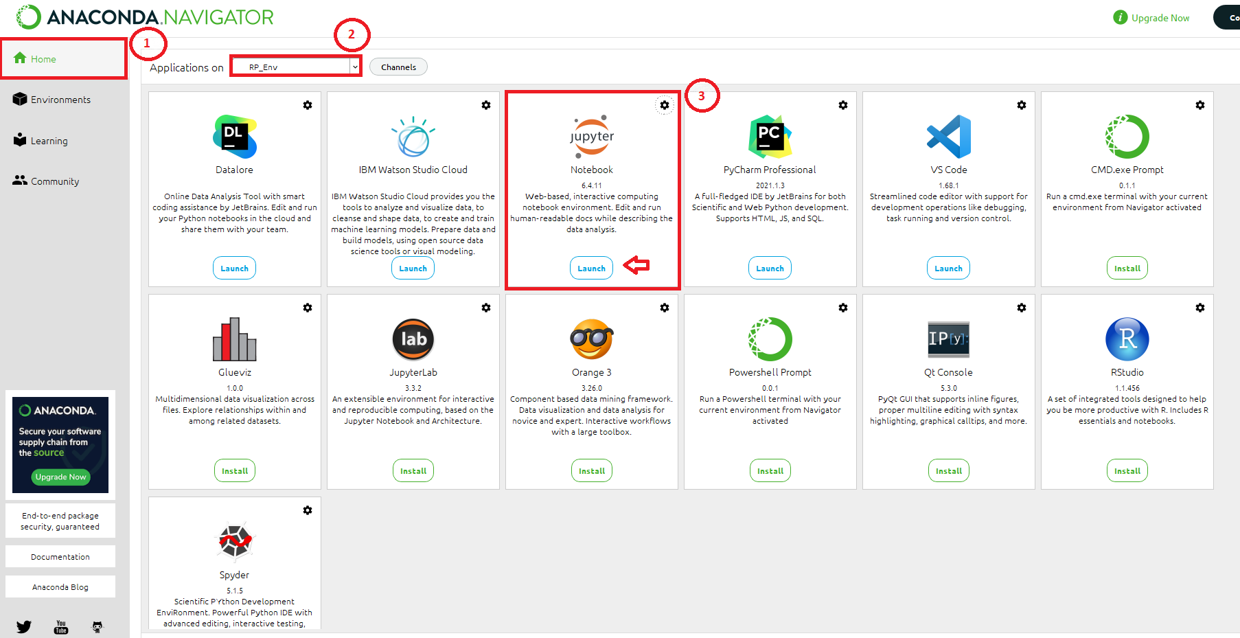
Task: Install the CMD.exe Prompt application
Action: click(x=1127, y=269)
